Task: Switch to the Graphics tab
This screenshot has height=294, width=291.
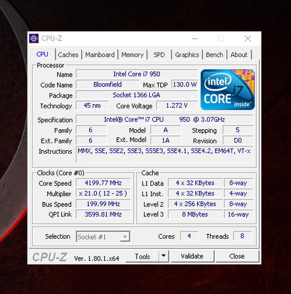Action: [187, 55]
